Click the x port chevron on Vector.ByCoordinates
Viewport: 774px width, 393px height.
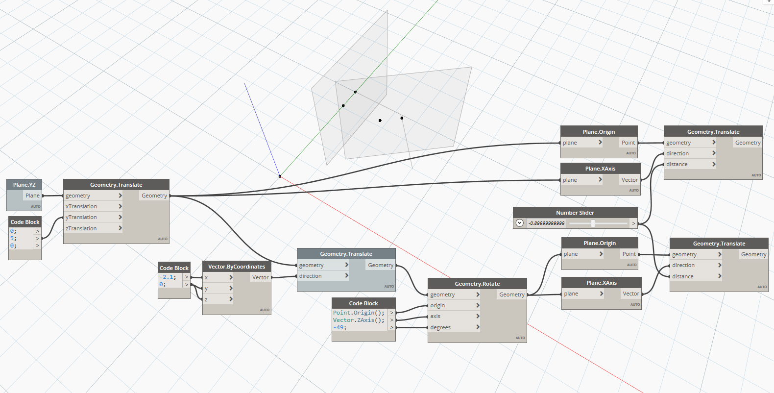tap(231, 277)
